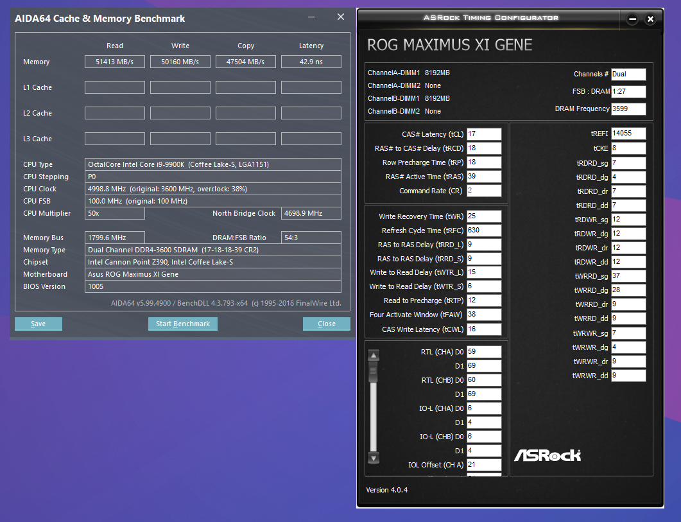Click the tREFI value field
Image resolution: width=681 pixels, height=522 pixels.
[x=628, y=134]
